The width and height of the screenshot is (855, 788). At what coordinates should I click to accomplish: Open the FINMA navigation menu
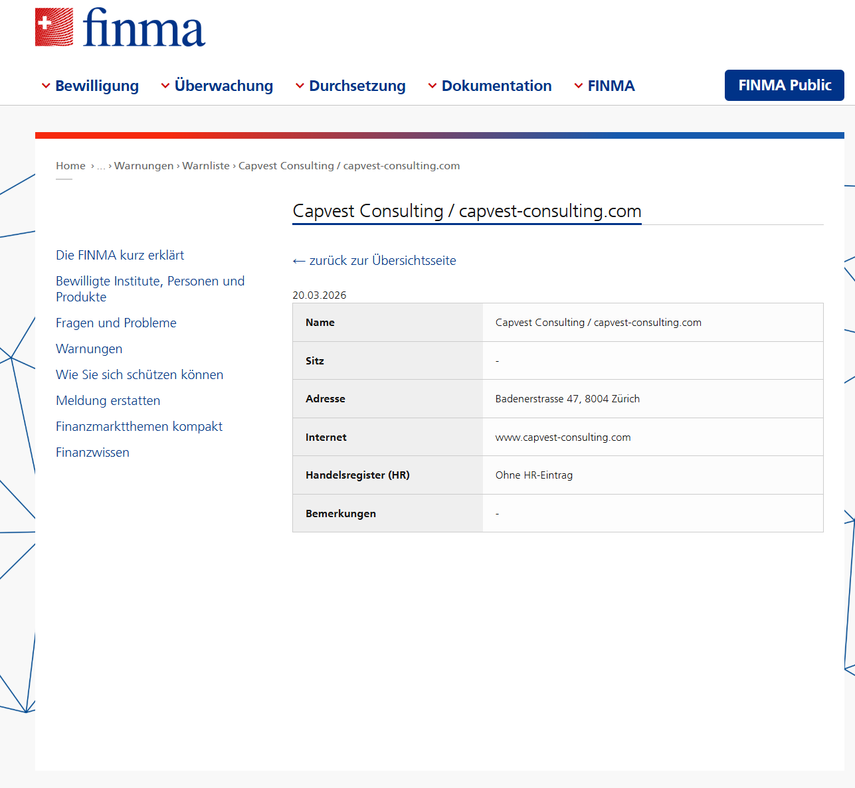611,86
